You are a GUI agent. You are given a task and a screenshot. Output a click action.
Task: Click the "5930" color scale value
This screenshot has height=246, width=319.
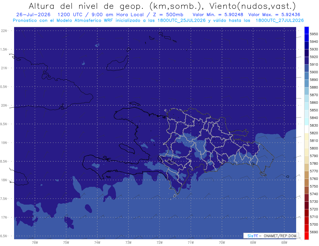click(314, 49)
